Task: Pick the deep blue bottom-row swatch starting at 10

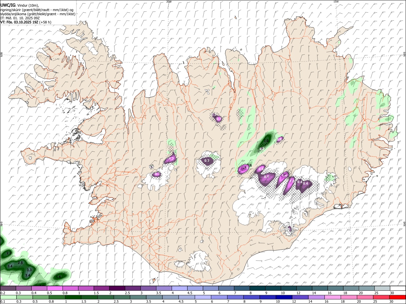Action: [x=284, y=297]
